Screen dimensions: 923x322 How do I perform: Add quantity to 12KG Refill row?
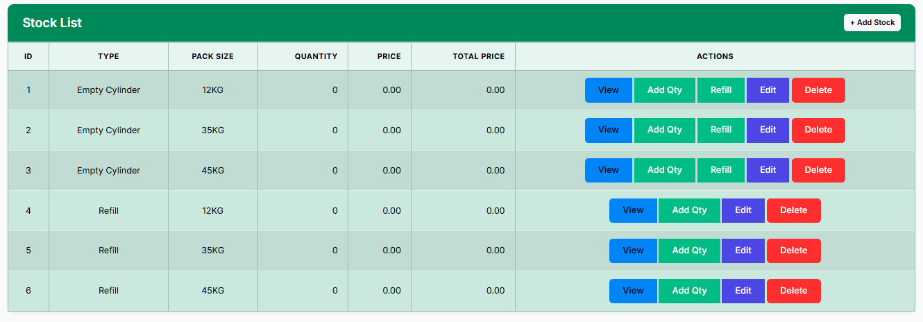(x=689, y=211)
